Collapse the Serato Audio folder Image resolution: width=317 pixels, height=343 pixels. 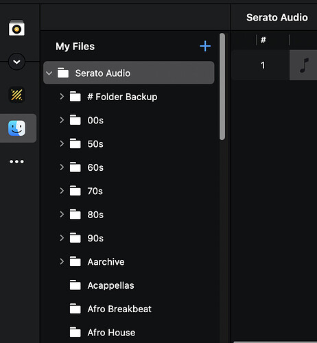click(49, 73)
